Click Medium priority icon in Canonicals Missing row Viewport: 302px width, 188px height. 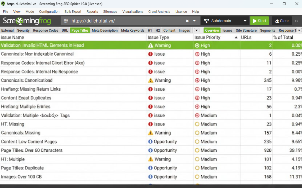click(197, 133)
